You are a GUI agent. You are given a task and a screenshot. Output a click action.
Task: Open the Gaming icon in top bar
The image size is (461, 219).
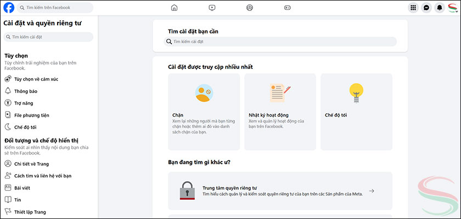coord(287,8)
